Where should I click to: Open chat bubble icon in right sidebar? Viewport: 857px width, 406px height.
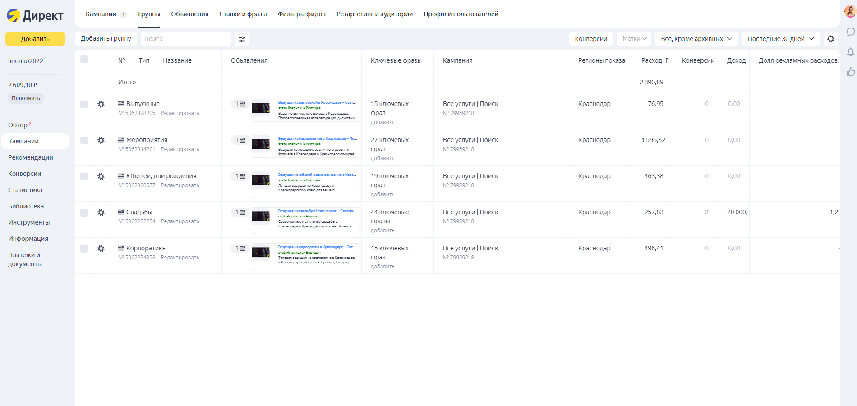point(850,32)
